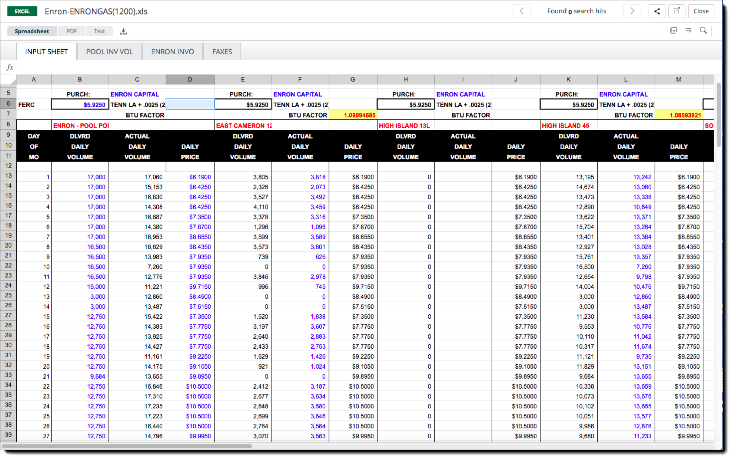Click the 'Found 0 search hits' text
Image resolution: width=738 pixels, height=465 pixels.
(577, 11)
